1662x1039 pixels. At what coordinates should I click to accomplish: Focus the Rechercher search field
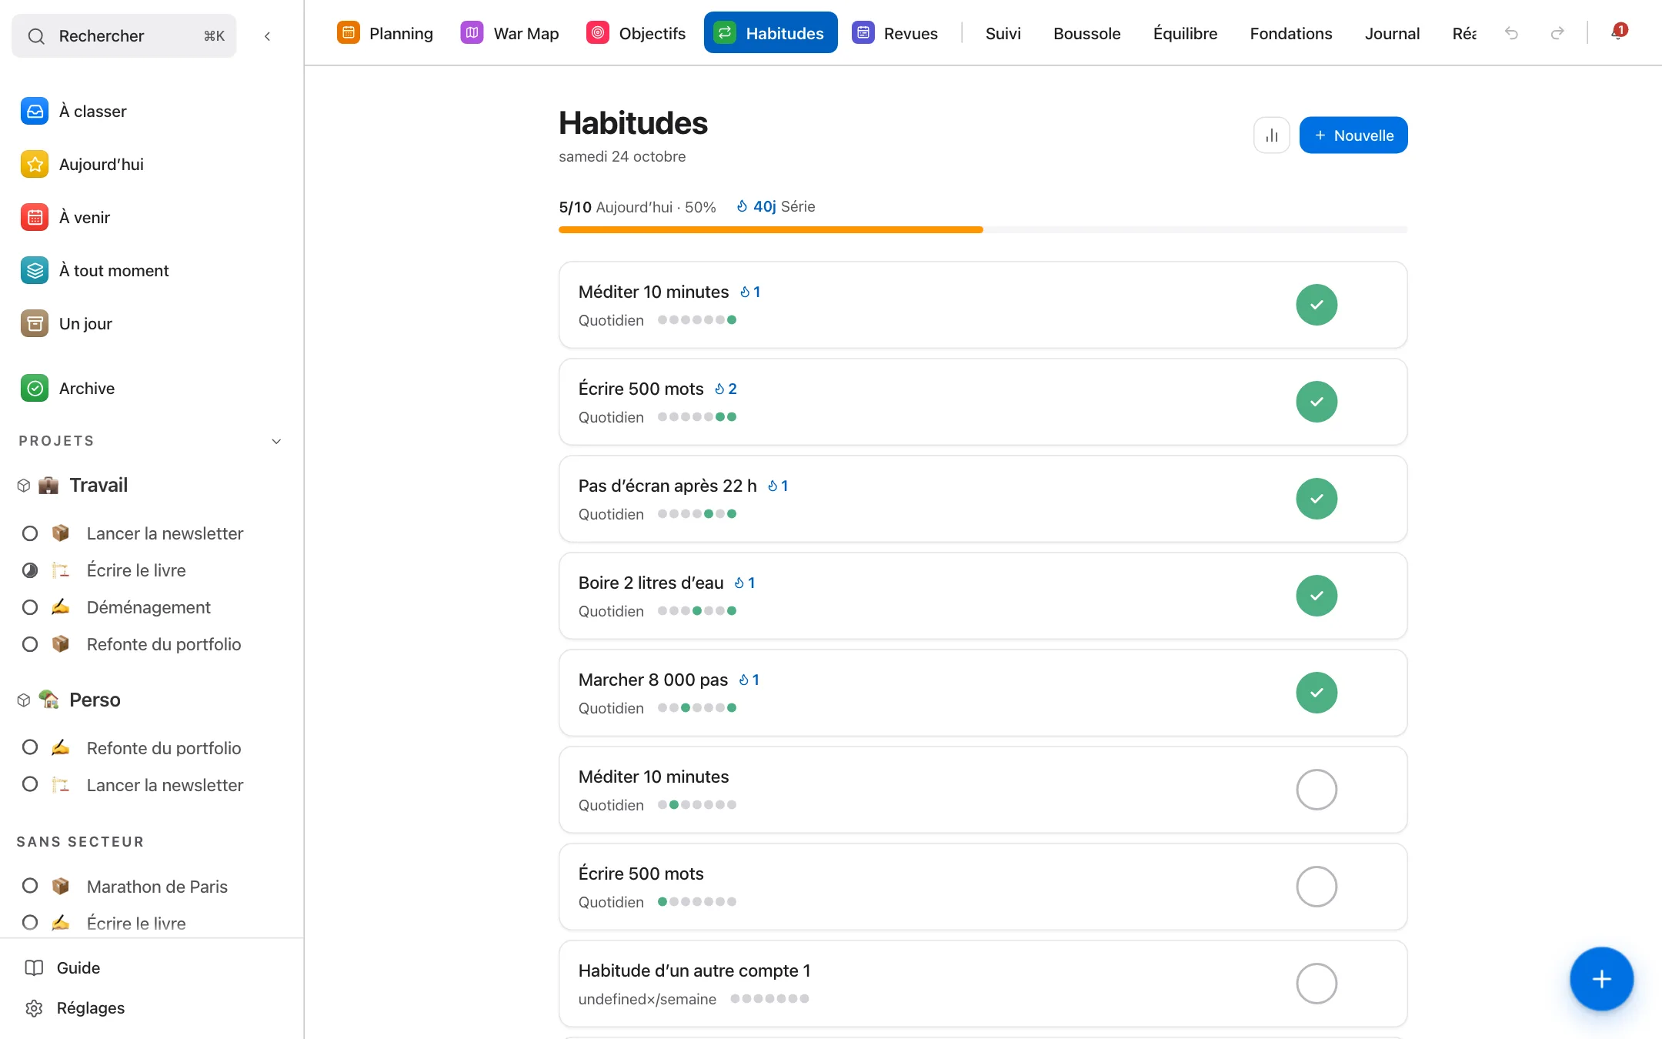click(124, 36)
